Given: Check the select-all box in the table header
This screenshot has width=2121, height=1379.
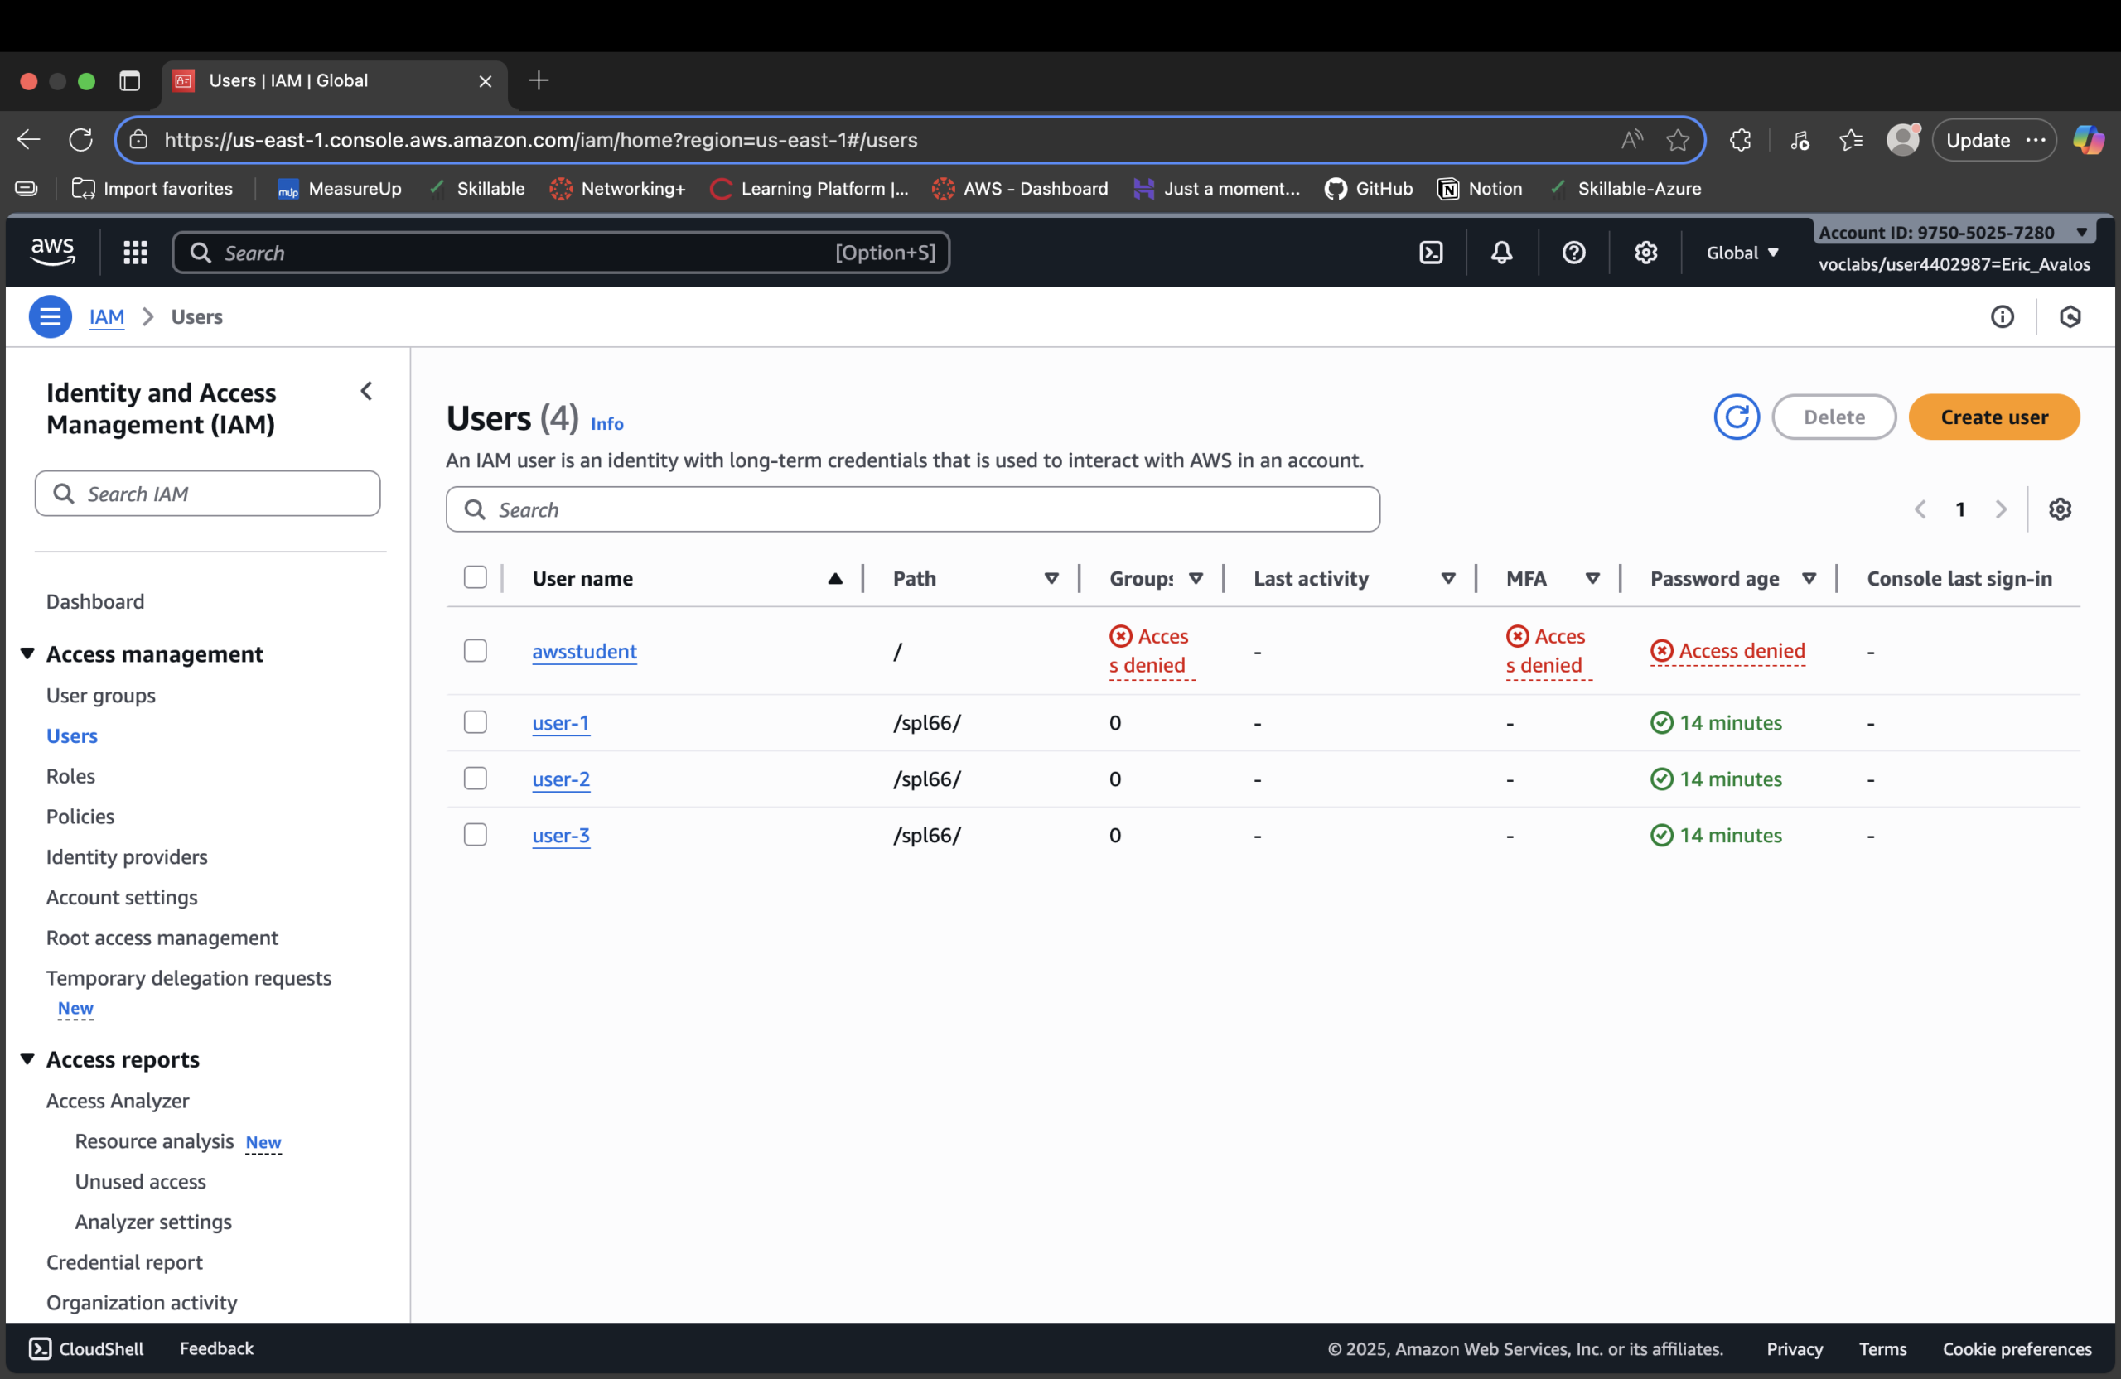Looking at the screenshot, I should click(x=475, y=577).
